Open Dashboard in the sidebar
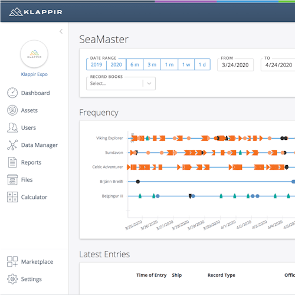 35,93
